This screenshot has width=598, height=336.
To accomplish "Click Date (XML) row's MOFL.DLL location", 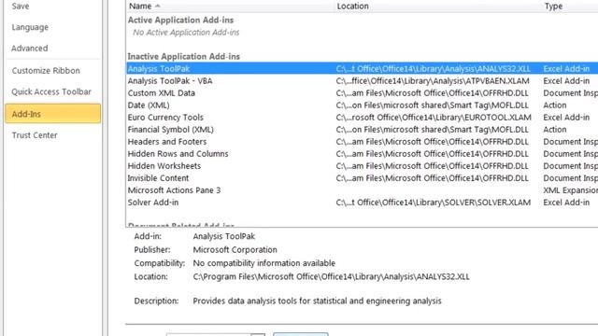I will [433, 105].
